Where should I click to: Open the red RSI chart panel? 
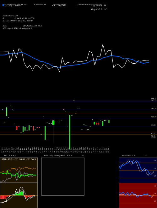click(138, 195)
